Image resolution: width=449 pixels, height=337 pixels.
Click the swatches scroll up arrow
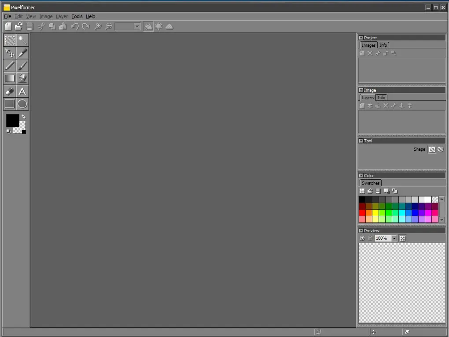pyautogui.click(x=442, y=199)
